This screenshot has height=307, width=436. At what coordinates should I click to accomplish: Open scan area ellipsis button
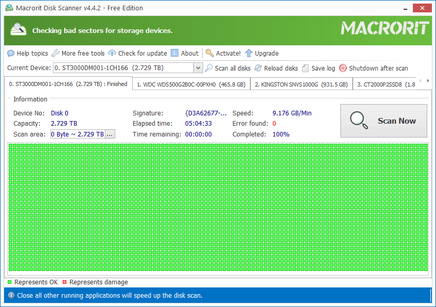coord(110,134)
